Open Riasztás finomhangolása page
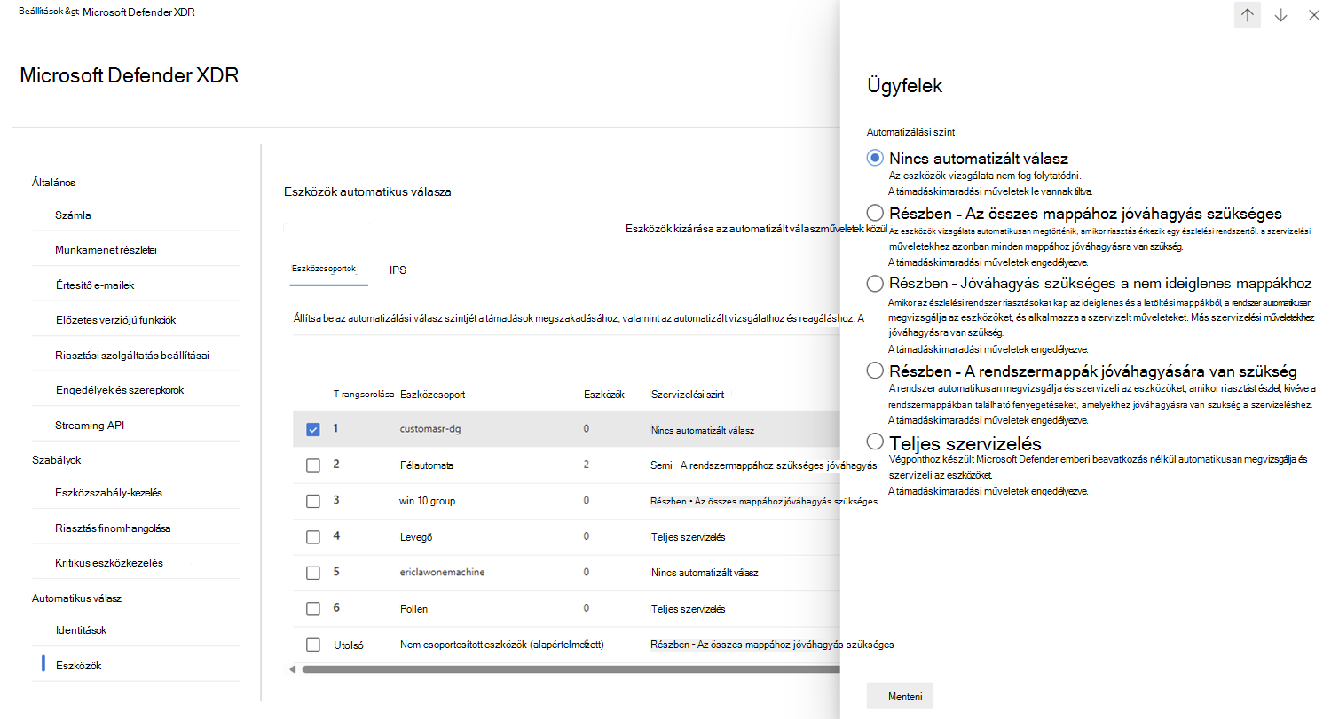This screenshot has width=1331, height=719. point(113,528)
